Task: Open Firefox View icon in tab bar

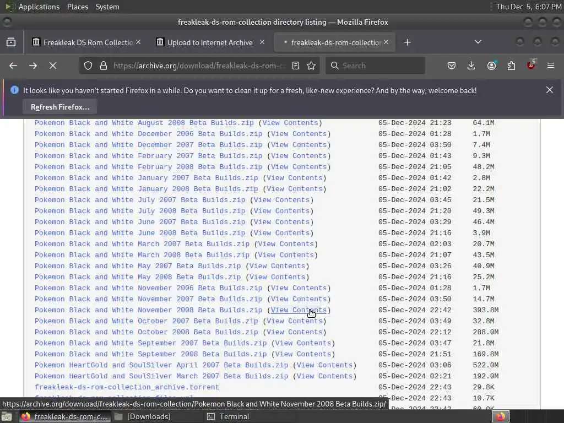Action: click(x=11, y=42)
